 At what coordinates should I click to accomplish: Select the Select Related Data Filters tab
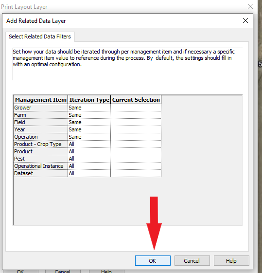(40, 36)
